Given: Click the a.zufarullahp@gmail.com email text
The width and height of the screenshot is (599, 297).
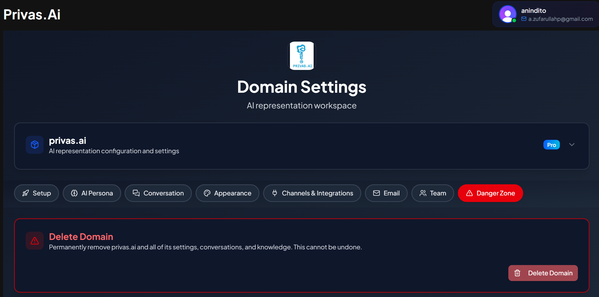Looking at the screenshot, I should point(561,19).
